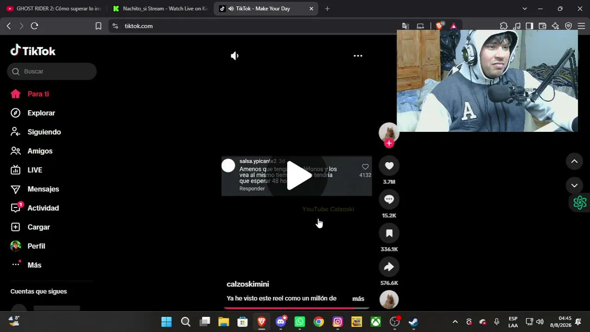
Task: Open the translate page icon
Action: click(x=405, y=26)
